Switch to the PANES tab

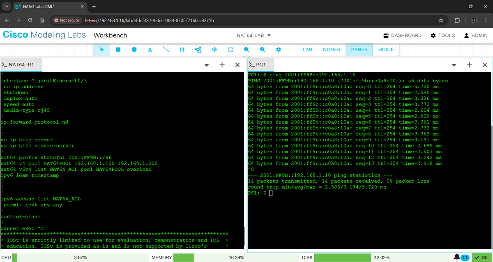[x=359, y=49]
